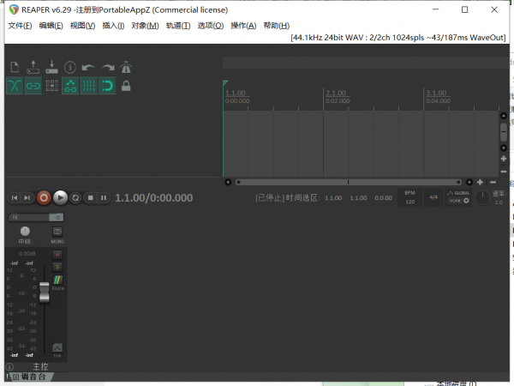Click the playback rate knob
514x386 pixels.
[x=482, y=197]
